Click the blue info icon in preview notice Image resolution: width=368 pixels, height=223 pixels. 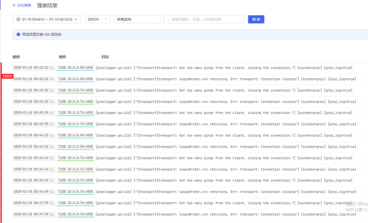[x=18, y=34]
